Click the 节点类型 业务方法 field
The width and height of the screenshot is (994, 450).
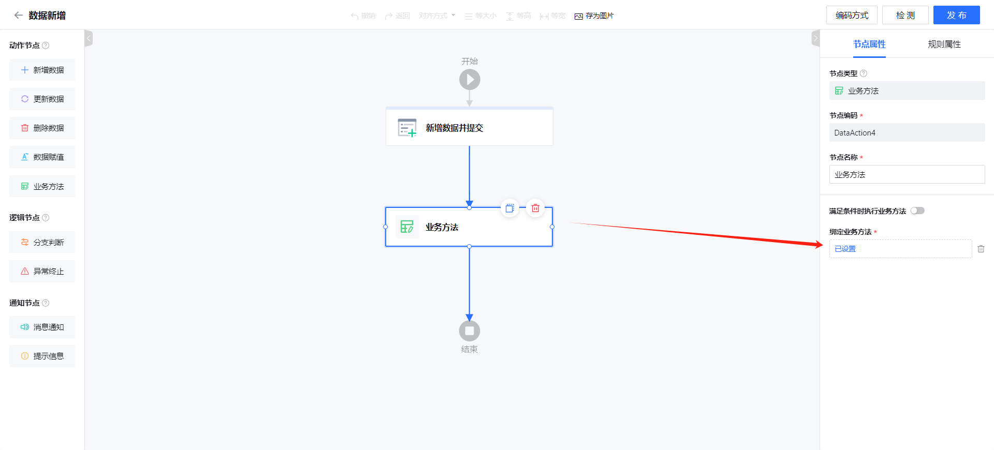coord(907,91)
